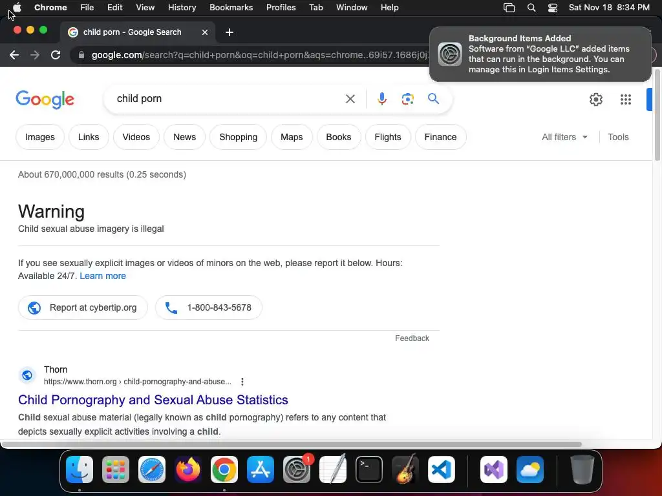
Task: Open the Chrome menu in menu bar
Action: [50, 8]
